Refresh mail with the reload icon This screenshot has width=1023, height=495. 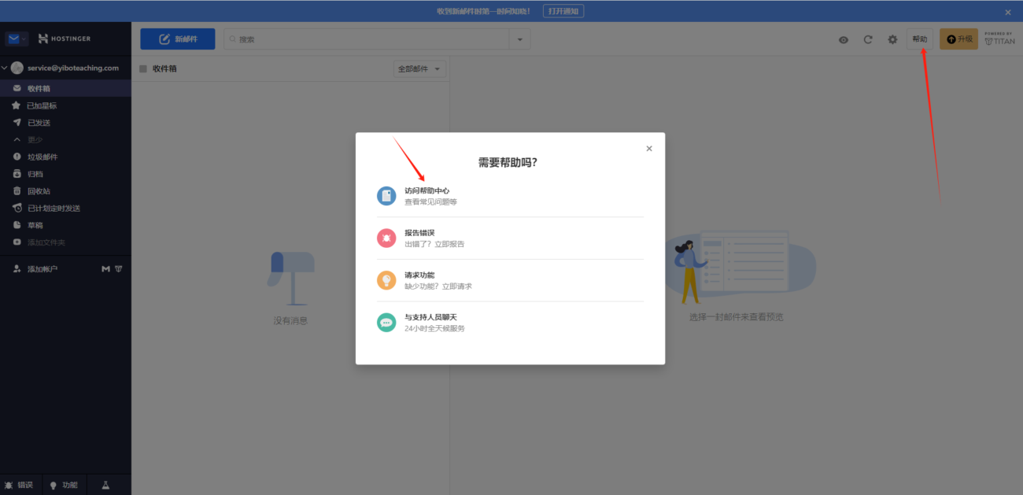point(868,39)
